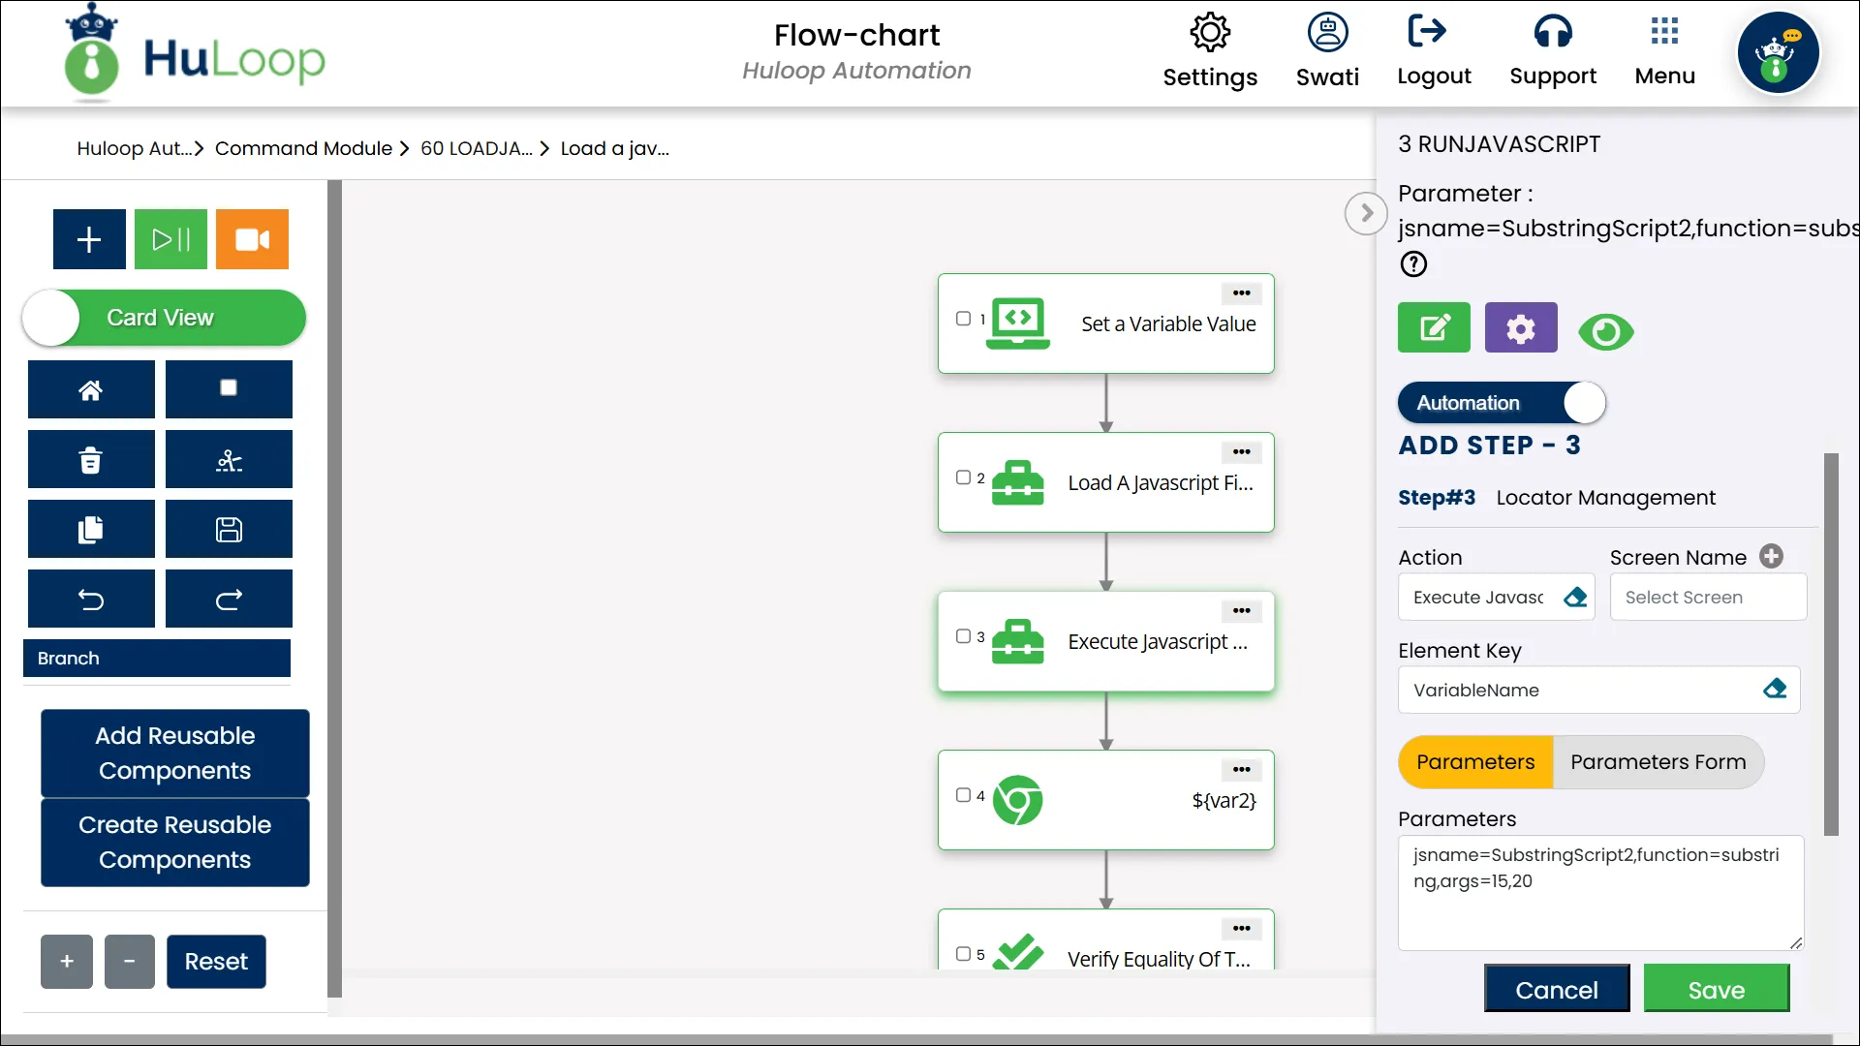Open the purple gear step settings

(1520, 328)
